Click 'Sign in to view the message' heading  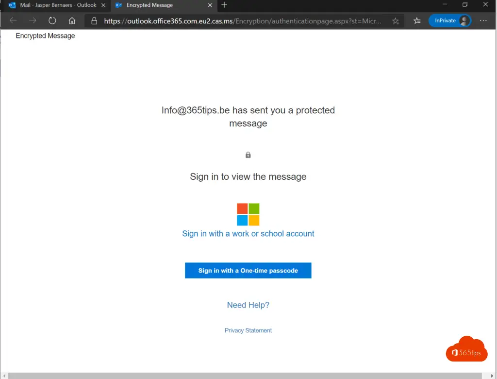click(x=248, y=176)
